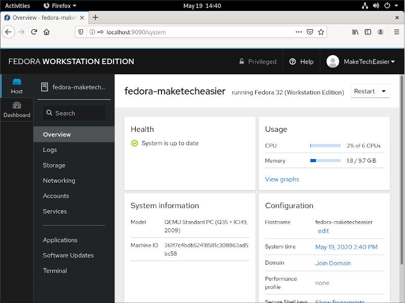Click the Host server icon in sidebar

click(x=17, y=82)
